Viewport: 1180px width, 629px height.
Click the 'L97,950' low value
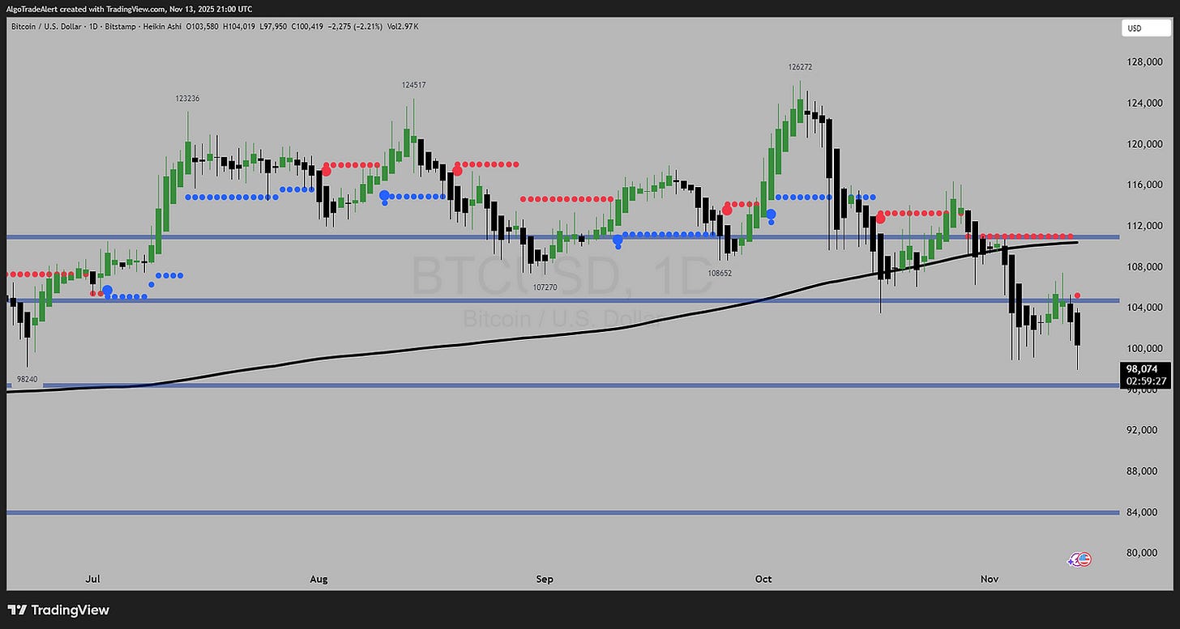pos(273,27)
